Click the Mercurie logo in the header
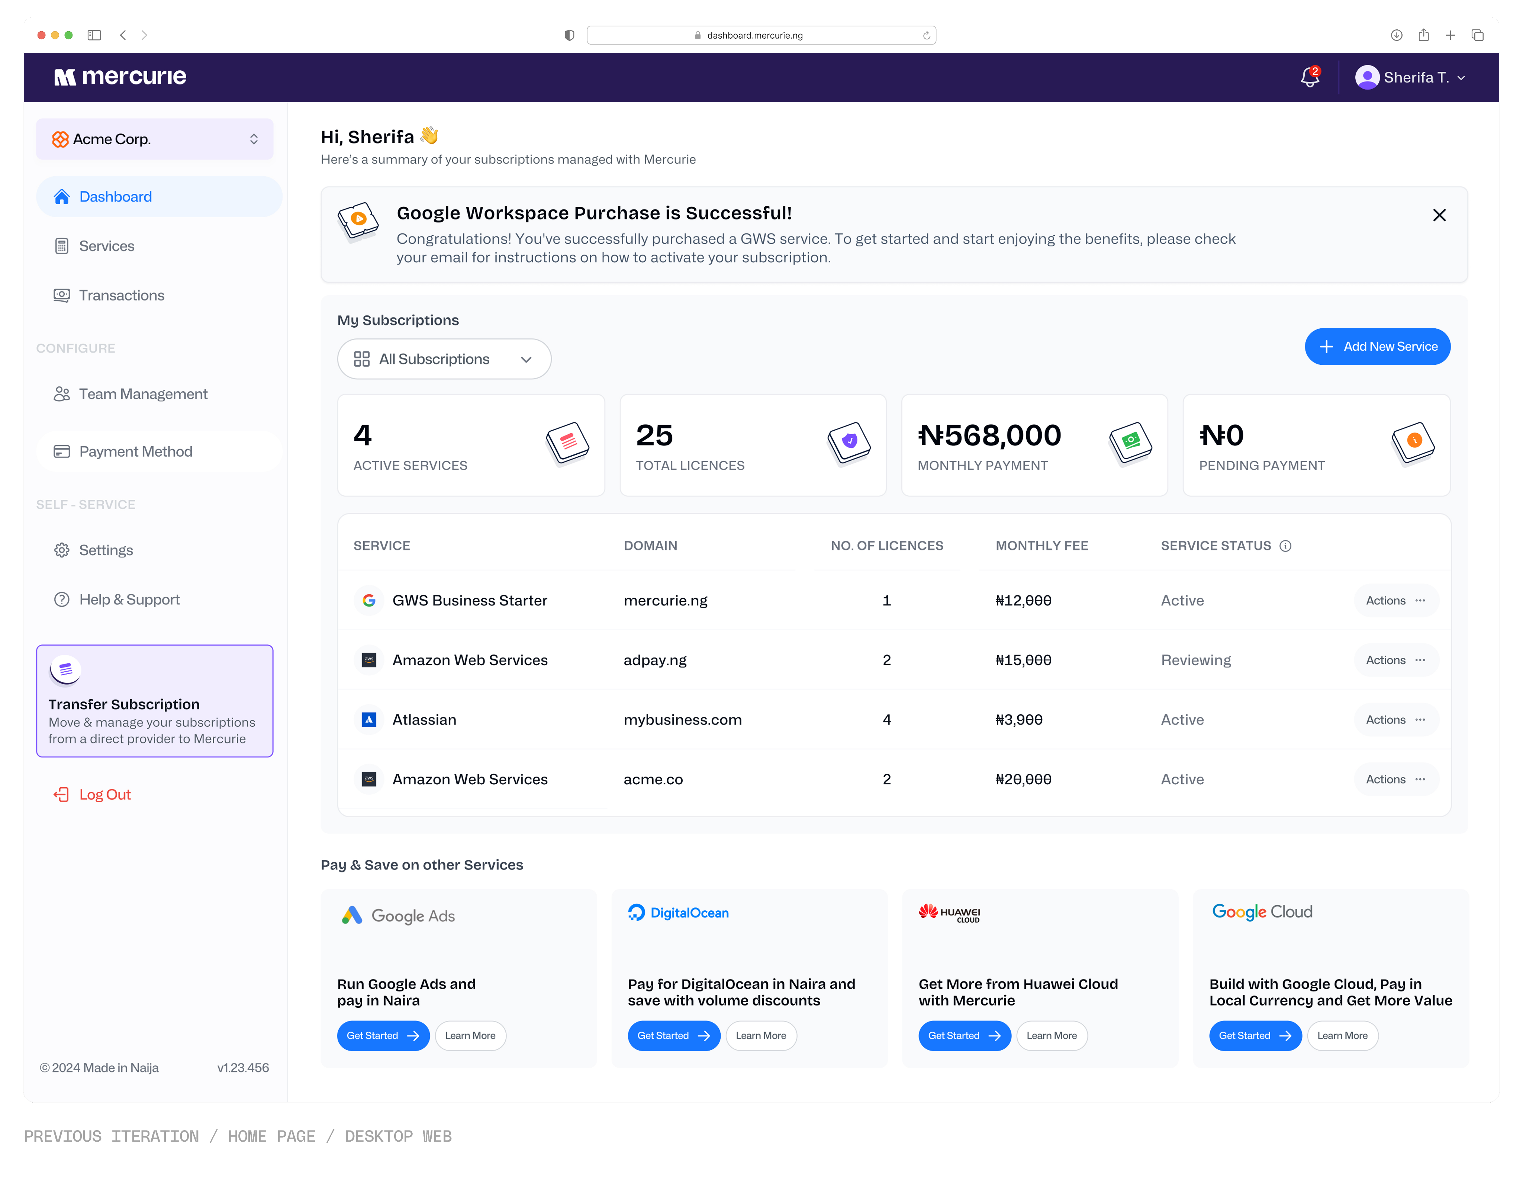This screenshot has width=1523, height=1190. point(119,77)
